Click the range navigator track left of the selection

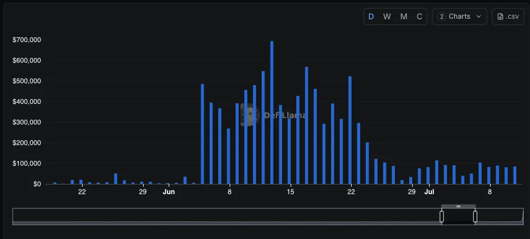[x=226, y=216]
